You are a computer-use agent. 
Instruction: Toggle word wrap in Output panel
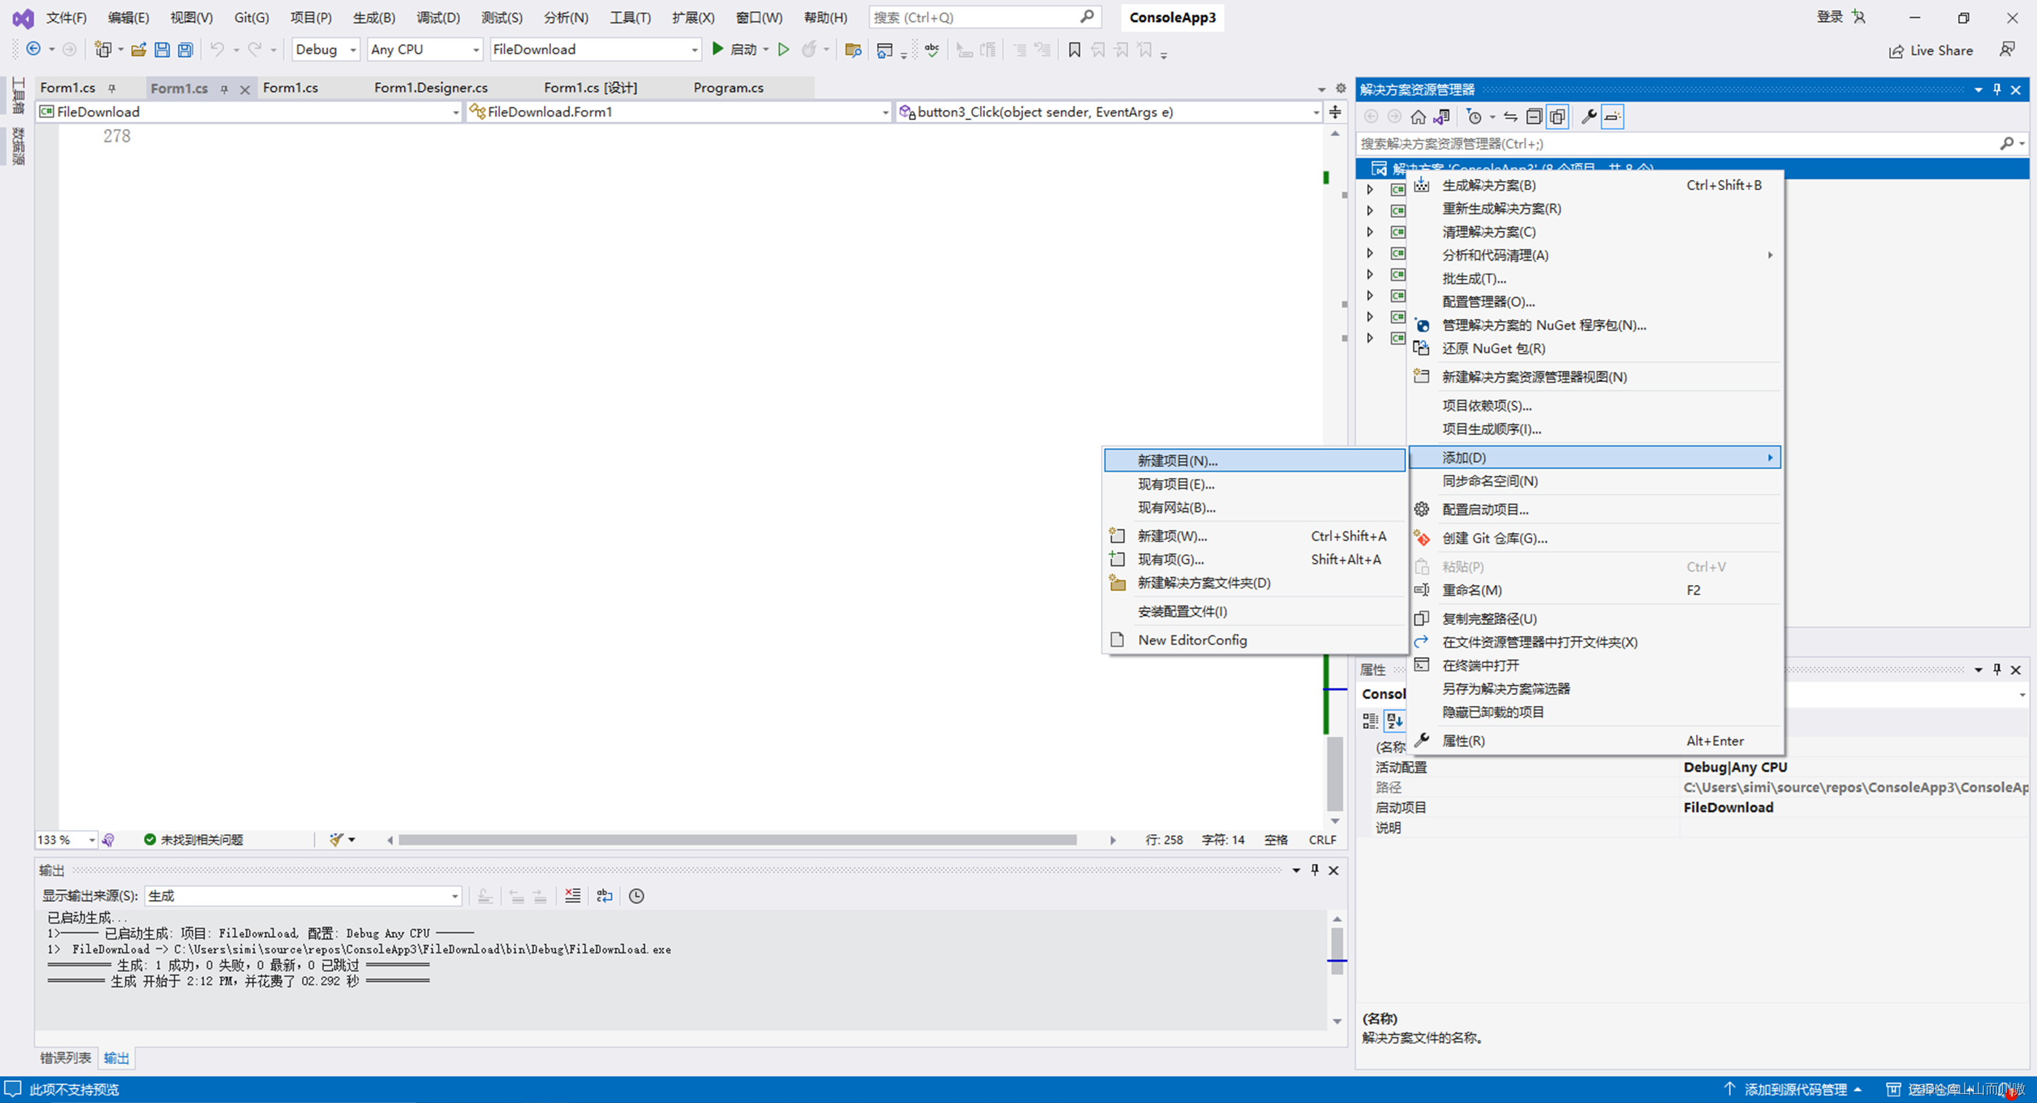(x=604, y=895)
